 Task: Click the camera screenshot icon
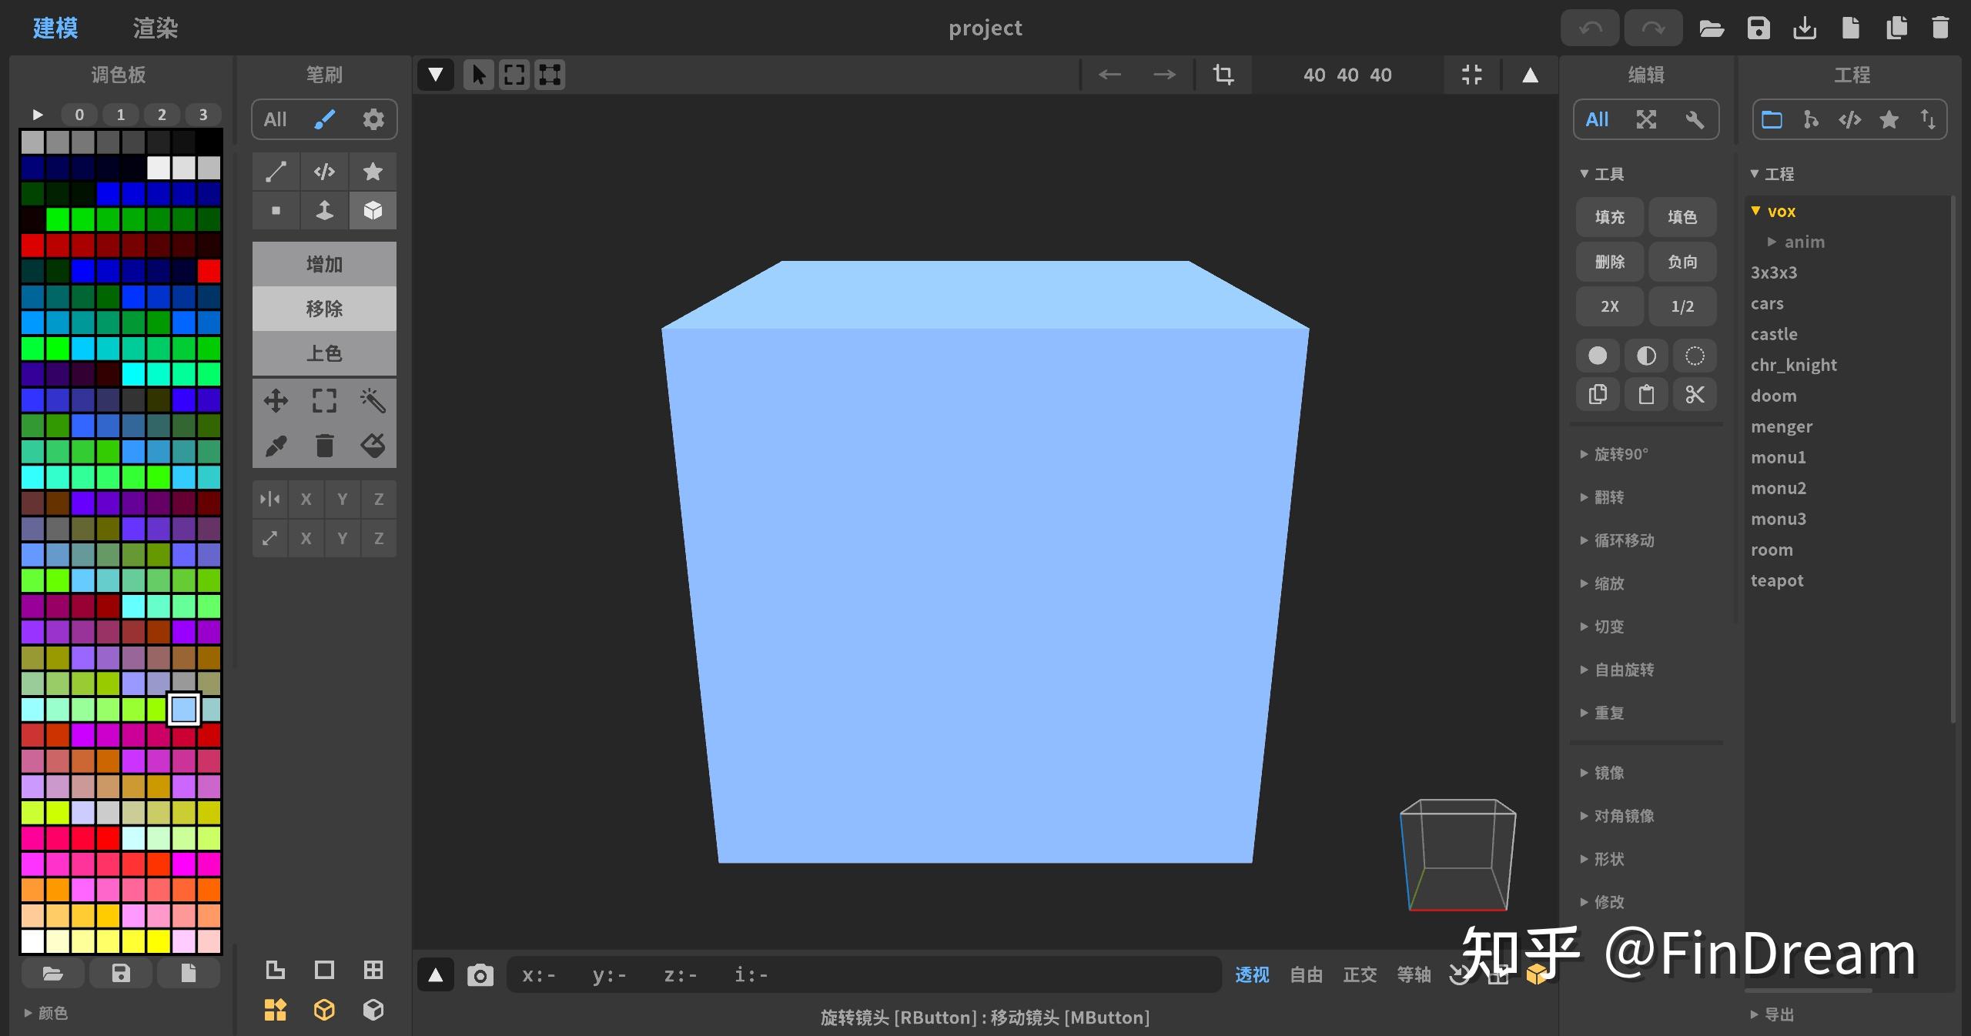[x=480, y=975]
